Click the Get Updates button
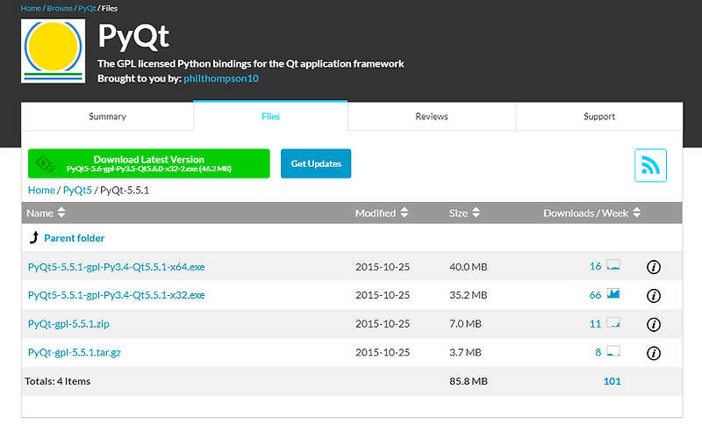Image resolution: width=702 pixels, height=425 pixels. [x=316, y=163]
